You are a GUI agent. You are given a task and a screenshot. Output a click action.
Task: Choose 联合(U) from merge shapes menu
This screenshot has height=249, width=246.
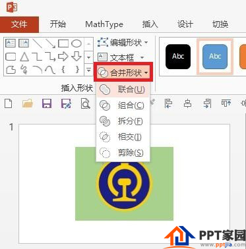click(123, 90)
